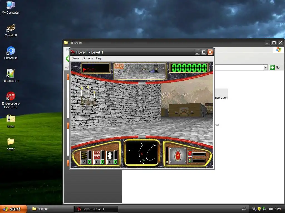The width and height of the screenshot is (285, 213).
Task: Open the Help menu in Hover!
Action: [99, 58]
